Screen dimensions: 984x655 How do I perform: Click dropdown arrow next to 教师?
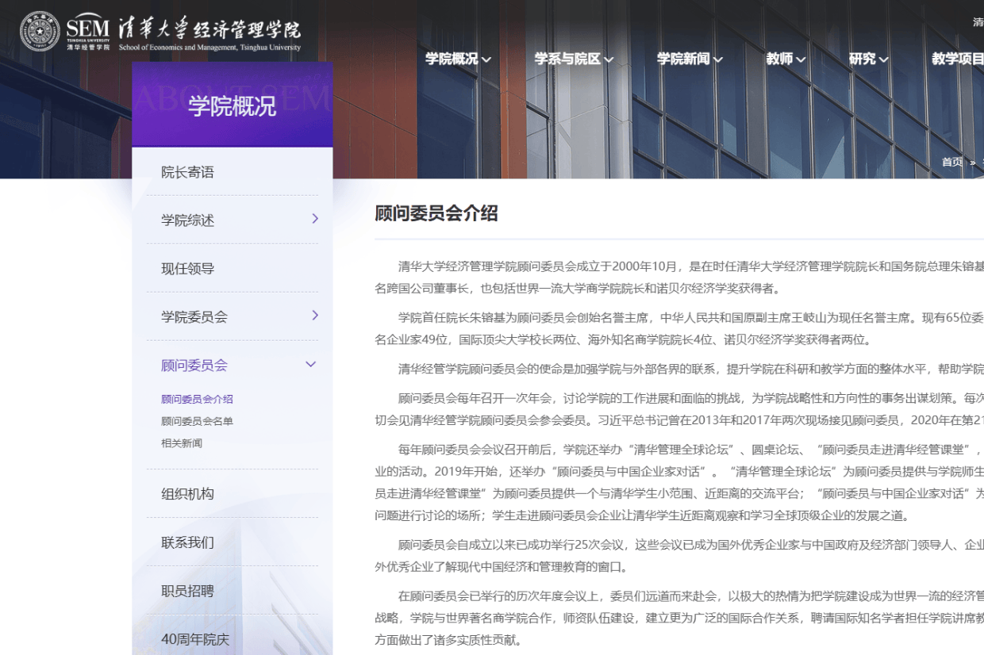(x=801, y=59)
